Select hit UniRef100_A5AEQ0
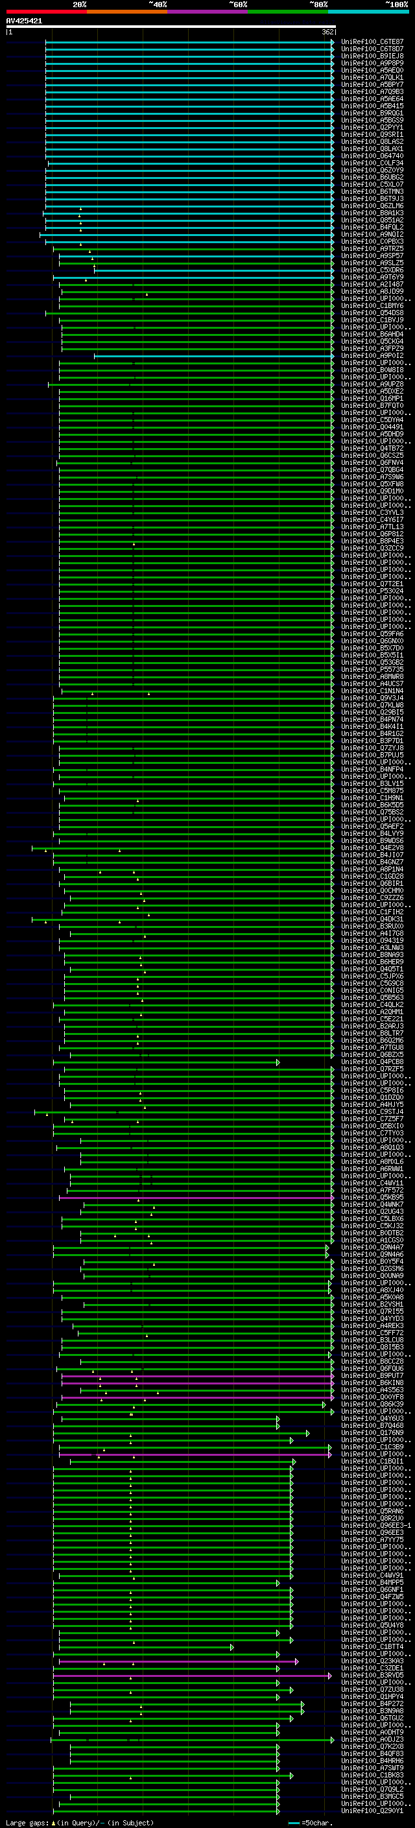 (372, 70)
